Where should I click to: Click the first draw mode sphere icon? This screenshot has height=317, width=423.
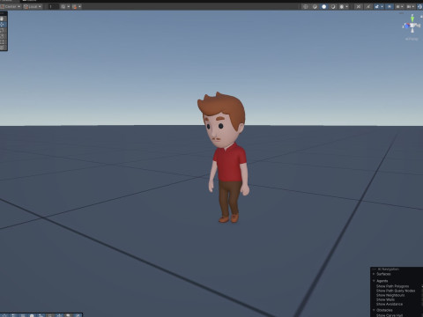306,6
